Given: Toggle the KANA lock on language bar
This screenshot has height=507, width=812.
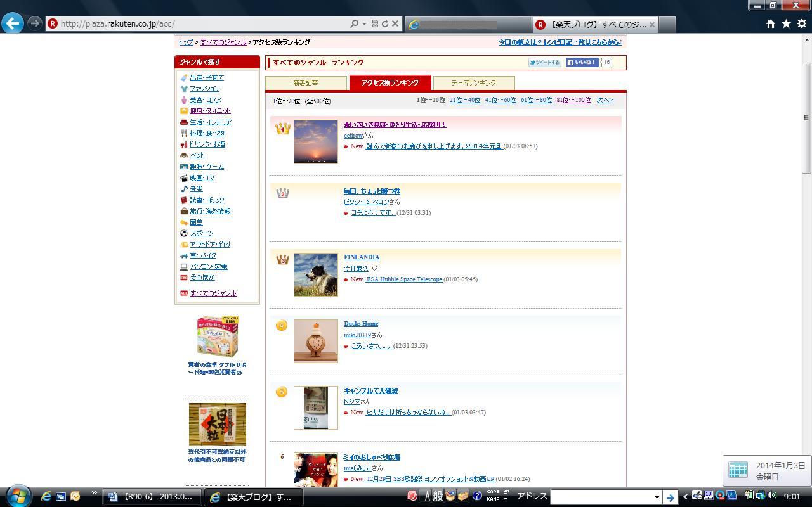Looking at the screenshot, I should pos(493,499).
